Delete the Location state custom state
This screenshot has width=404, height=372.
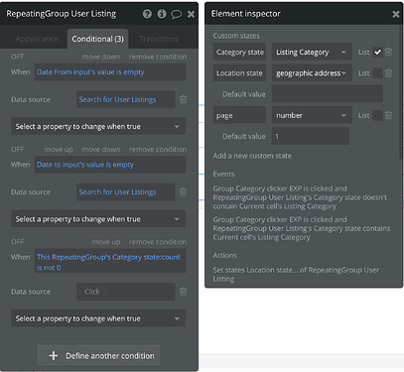389,73
